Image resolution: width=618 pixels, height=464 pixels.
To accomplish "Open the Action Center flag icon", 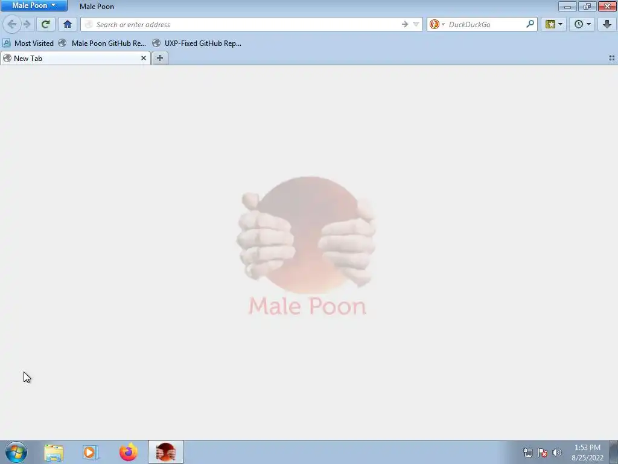I will 543,453.
